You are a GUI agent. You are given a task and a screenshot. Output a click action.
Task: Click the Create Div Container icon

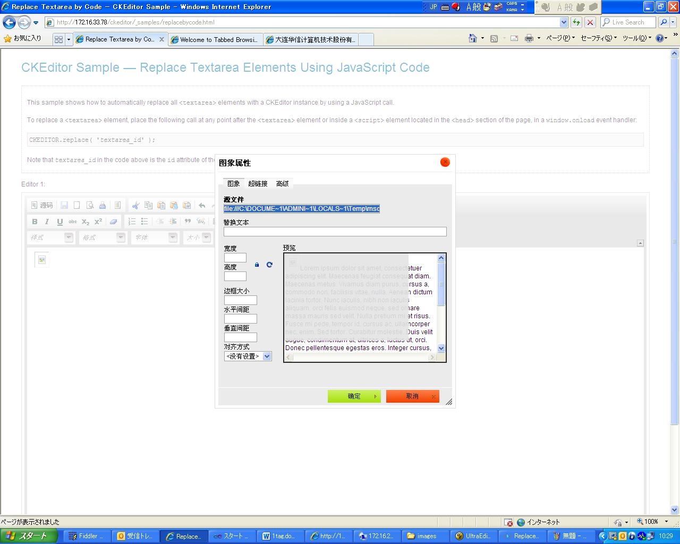pos(200,222)
